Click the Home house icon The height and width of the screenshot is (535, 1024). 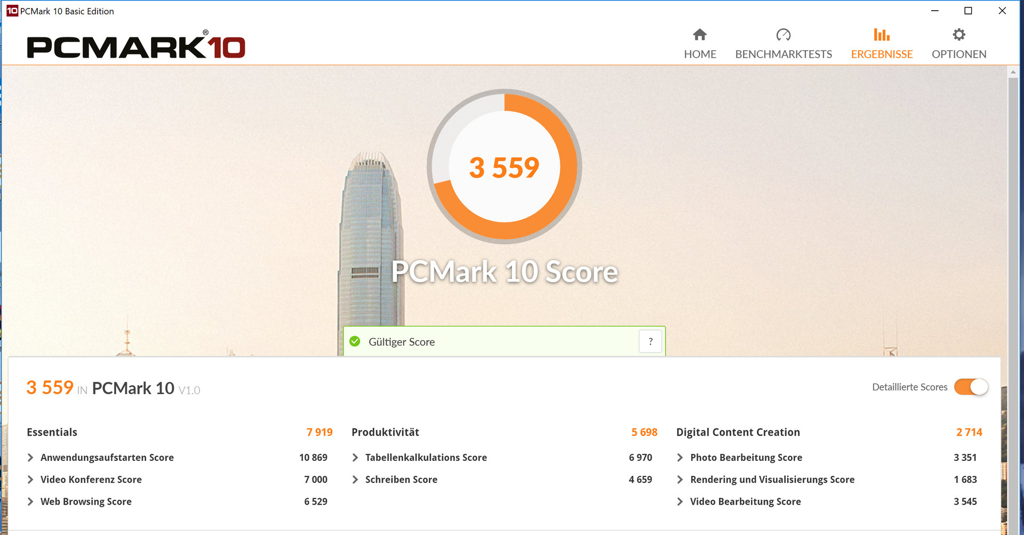[700, 35]
